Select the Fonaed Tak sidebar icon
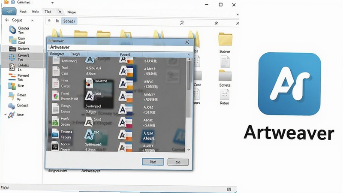343x193 pixels. [x=12, y=77]
